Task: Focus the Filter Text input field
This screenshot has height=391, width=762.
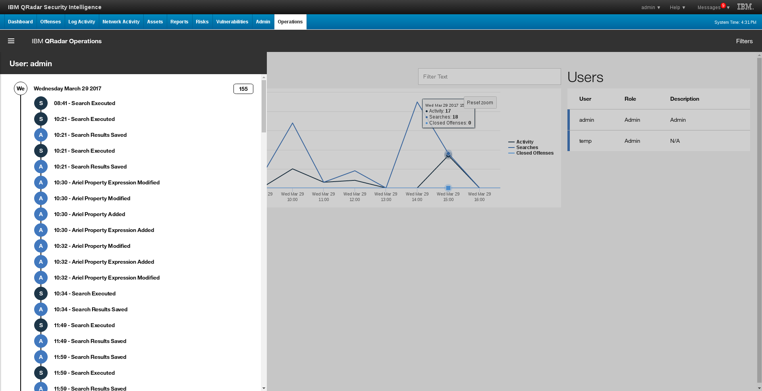Action: tap(489, 77)
